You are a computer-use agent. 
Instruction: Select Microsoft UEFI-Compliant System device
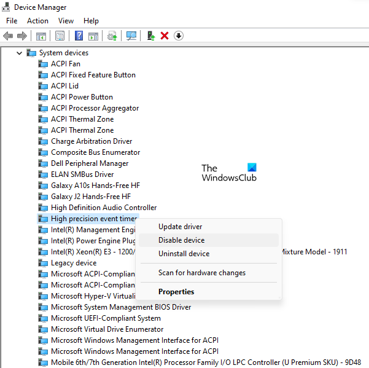point(106,318)
